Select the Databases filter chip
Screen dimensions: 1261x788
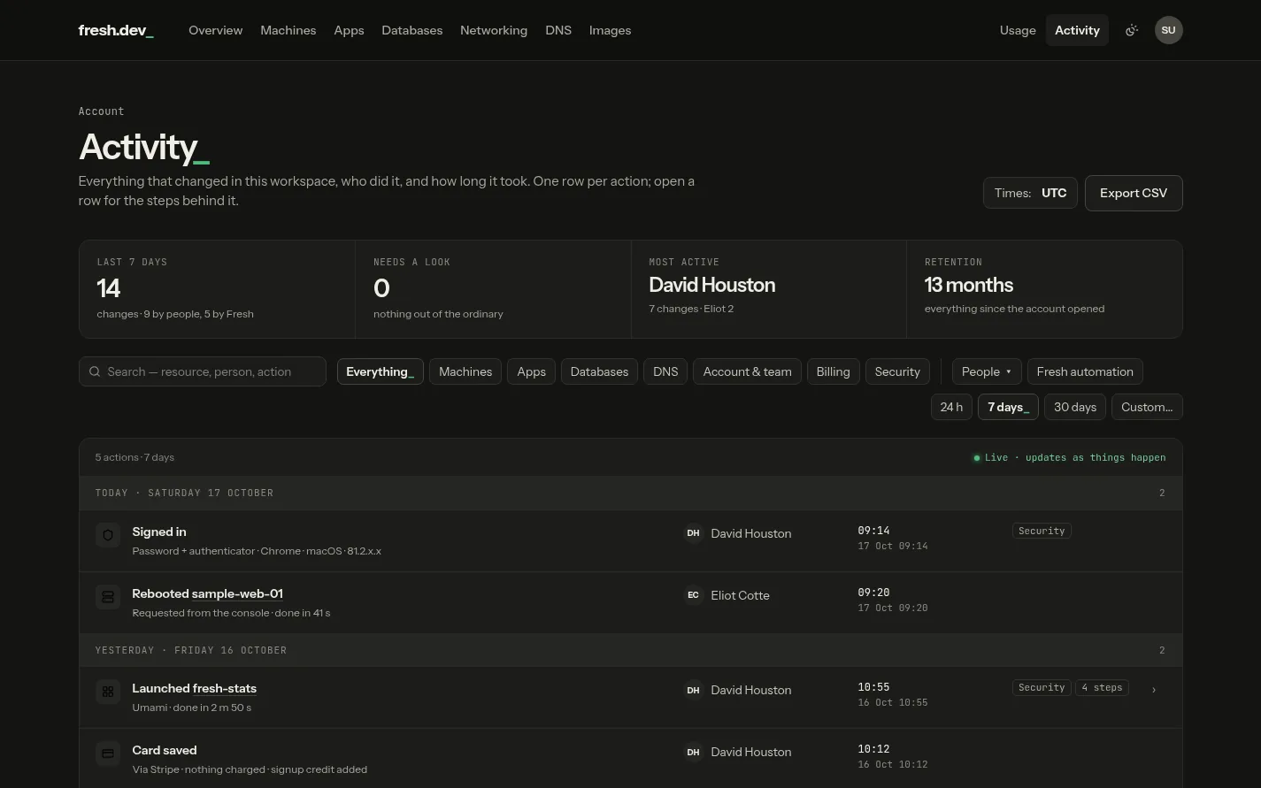(x=599, y=371)
